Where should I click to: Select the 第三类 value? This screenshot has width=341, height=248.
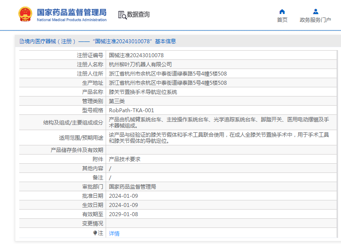pyautogui.click(x=117, y=101)
